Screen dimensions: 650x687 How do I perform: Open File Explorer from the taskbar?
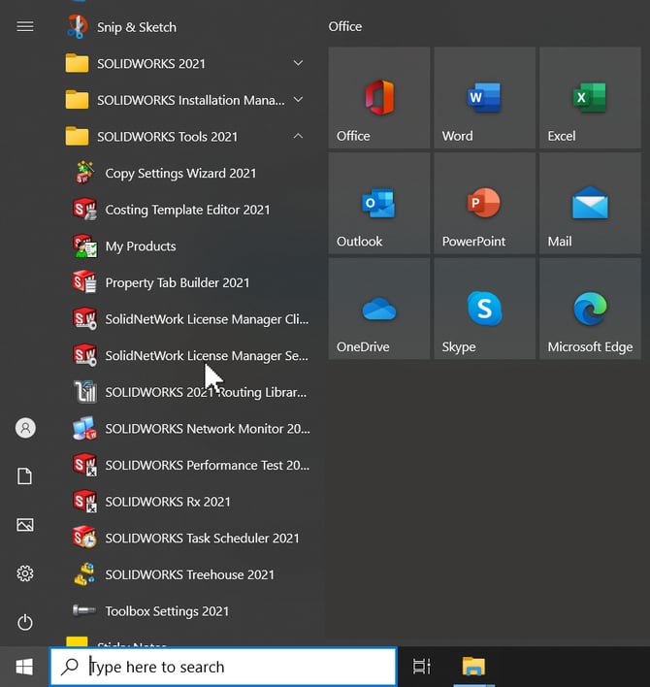tap(473, 667)
